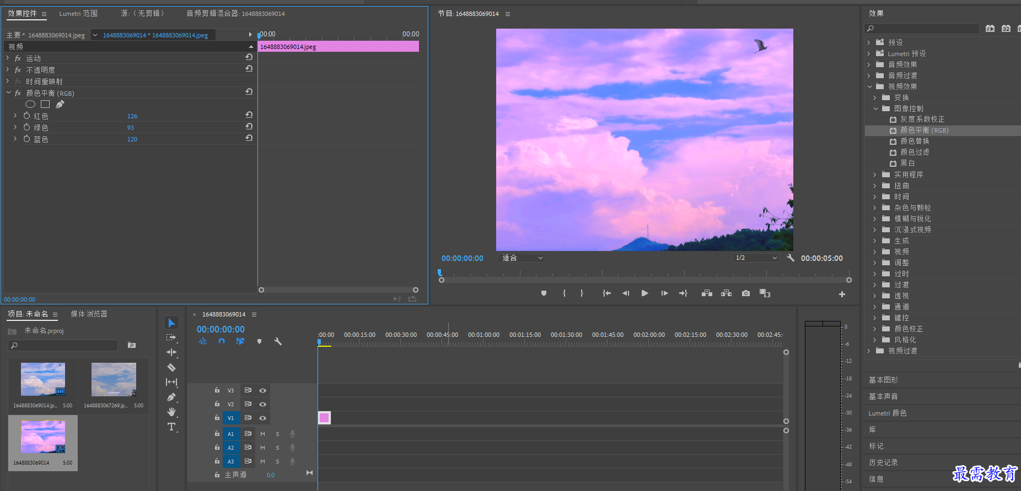This screenshot has height=491, width=1021.
Task: Select the Selection arrow tool
Action: point(171,323)
